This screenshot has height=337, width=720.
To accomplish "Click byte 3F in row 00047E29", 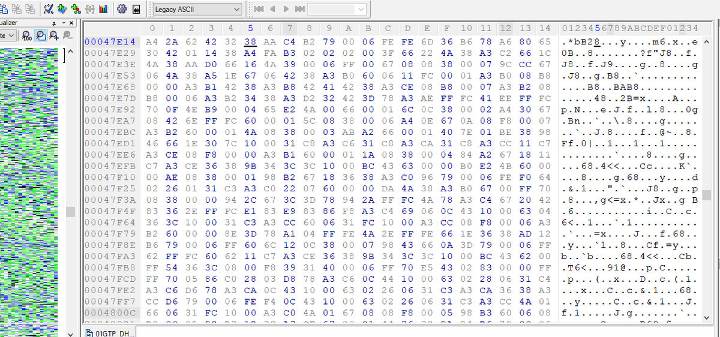I will [388, 53].
